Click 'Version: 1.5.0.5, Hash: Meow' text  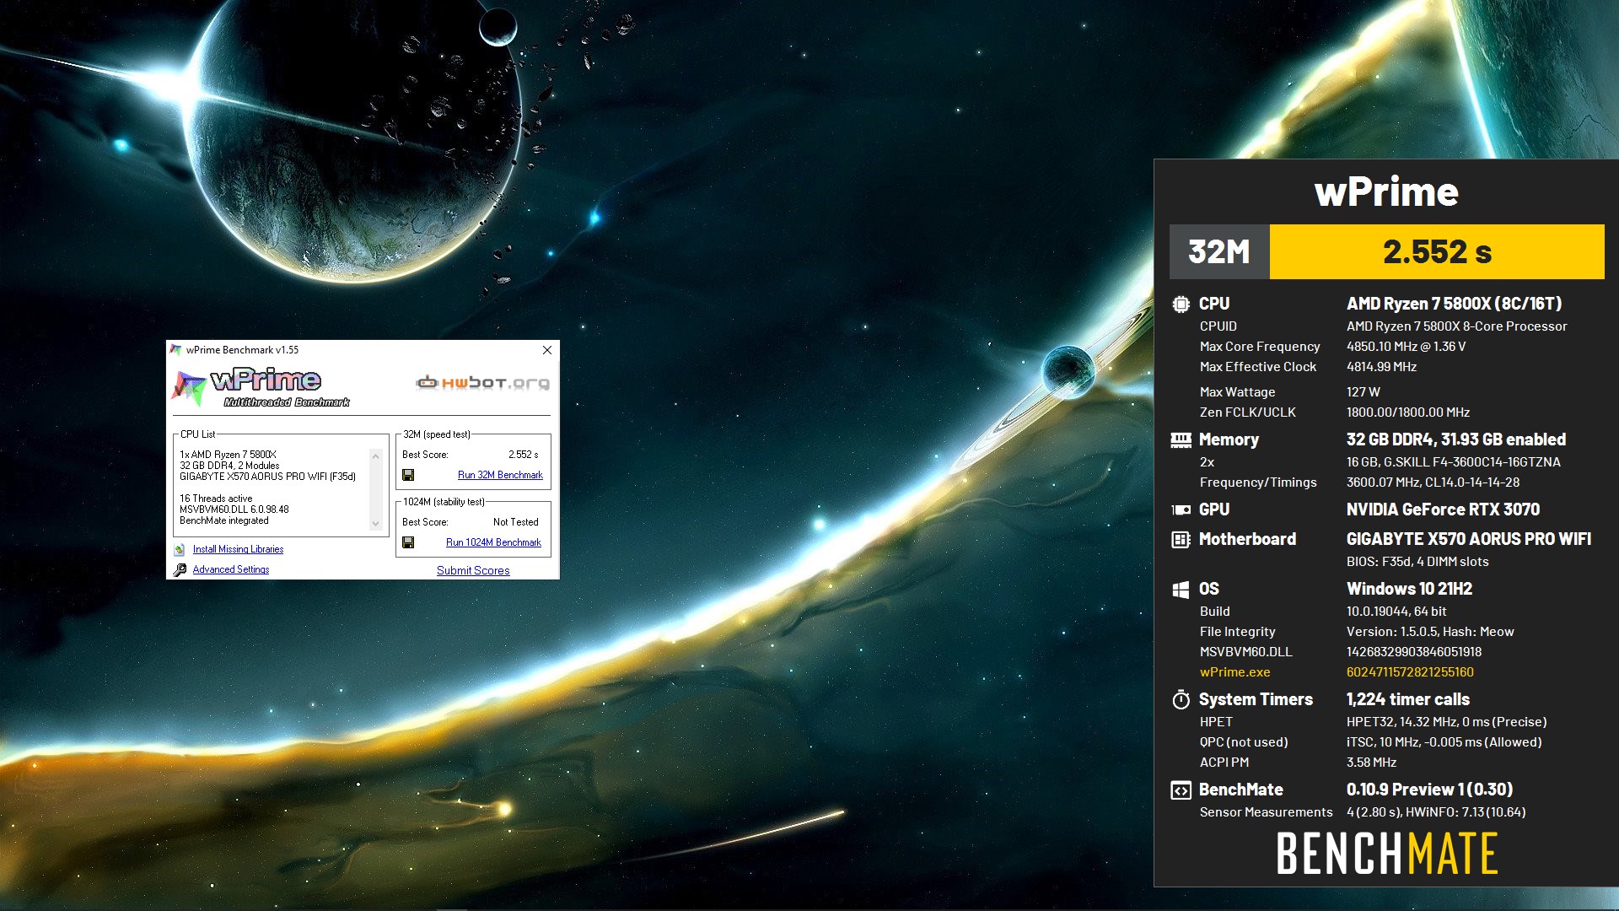(x=1430, y=632)
